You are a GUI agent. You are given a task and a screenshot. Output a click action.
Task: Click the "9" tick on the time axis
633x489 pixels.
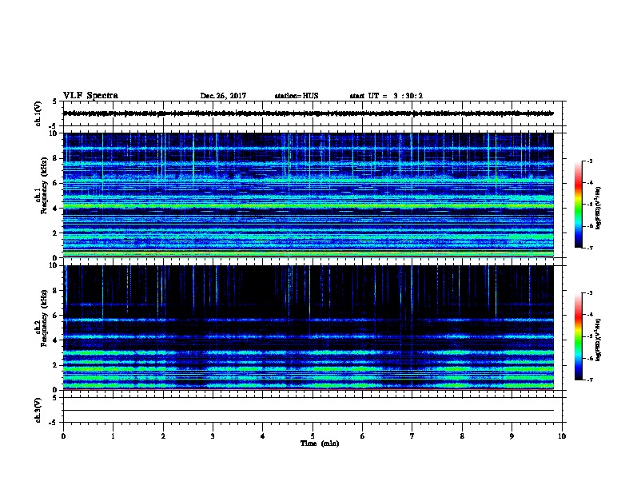[512, 436]
